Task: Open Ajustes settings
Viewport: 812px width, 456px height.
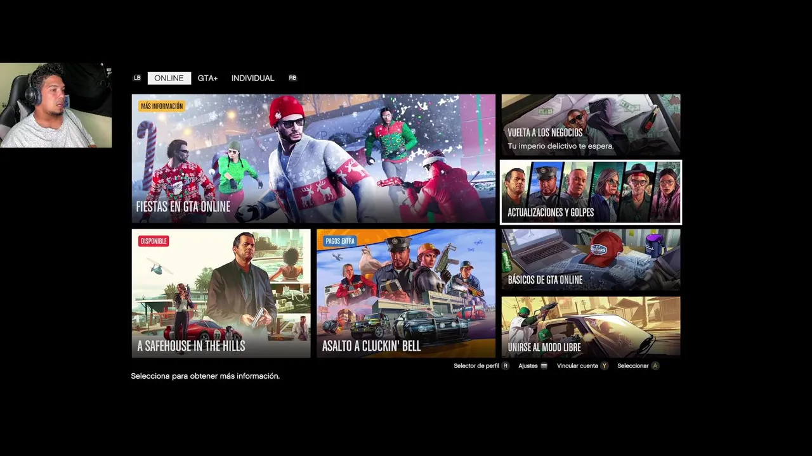Action: click(528, 366)
